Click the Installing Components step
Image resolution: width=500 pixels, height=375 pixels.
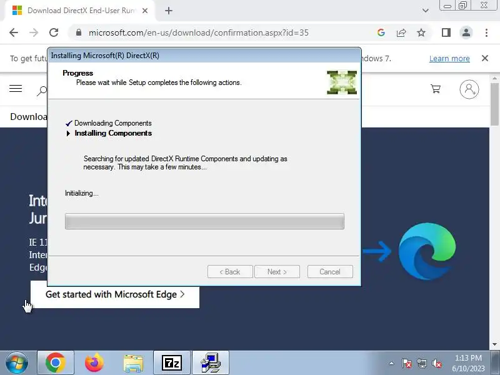[113, 133]
